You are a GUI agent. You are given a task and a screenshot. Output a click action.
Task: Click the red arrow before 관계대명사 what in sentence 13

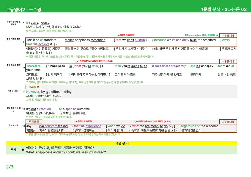point(136,122)
